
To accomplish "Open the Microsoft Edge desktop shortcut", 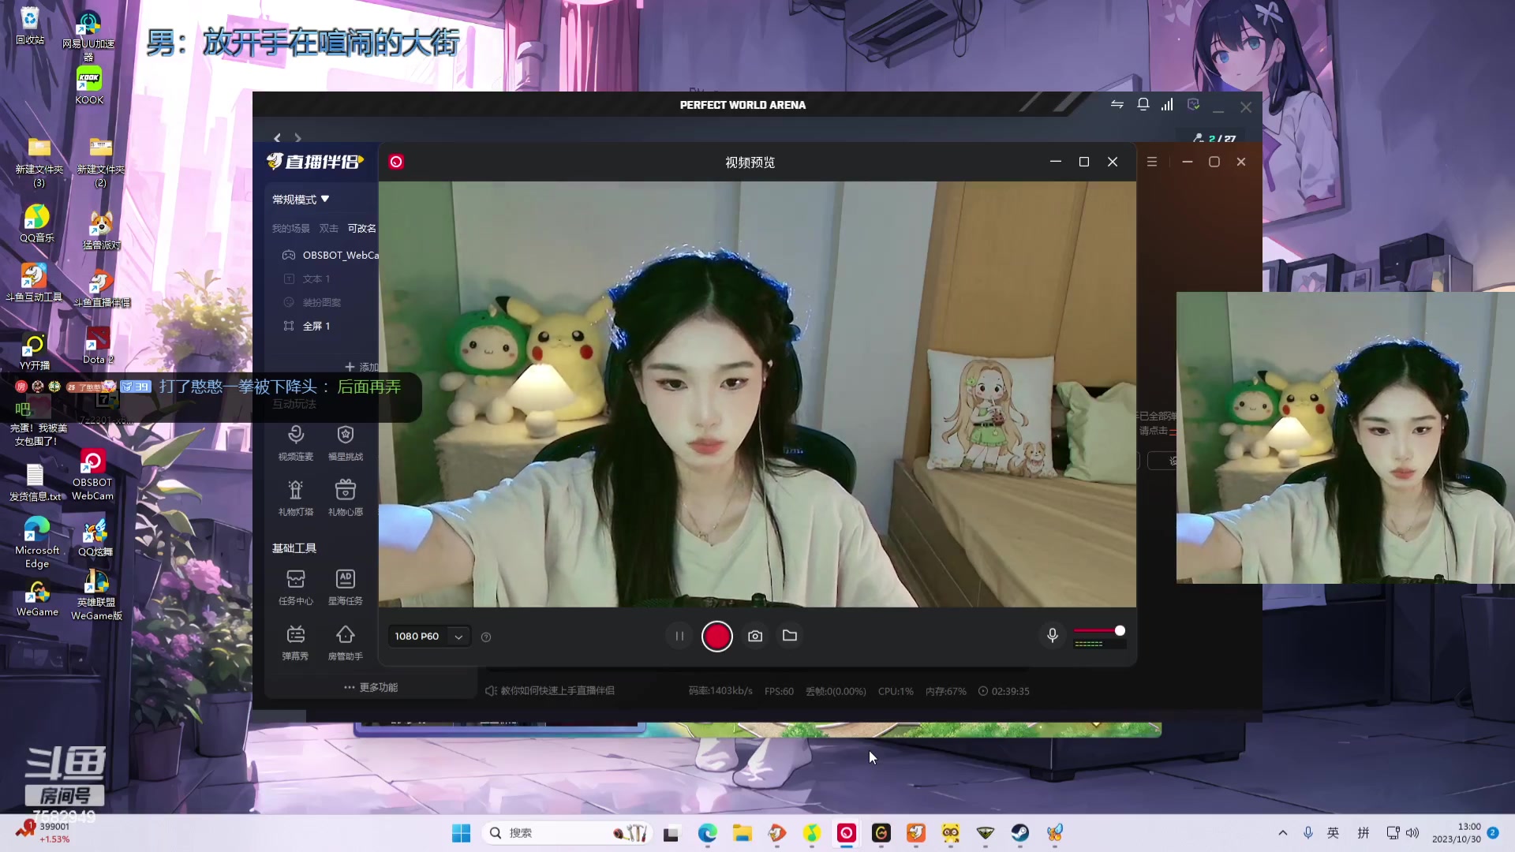I will coord(36,542).
